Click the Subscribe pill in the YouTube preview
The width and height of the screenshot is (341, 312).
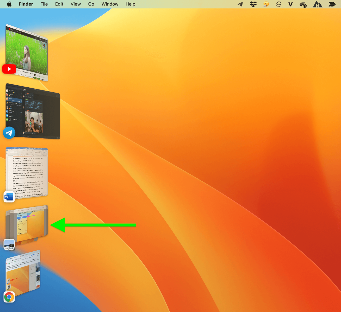[35, 75]
